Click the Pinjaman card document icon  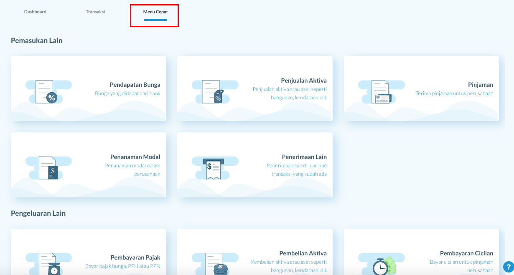pos(381,92)
